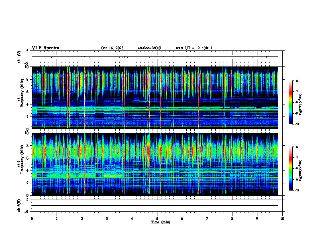Click time axis tick label "10"
The height and width of the screenshot is (245, 318).
(282, 219)
